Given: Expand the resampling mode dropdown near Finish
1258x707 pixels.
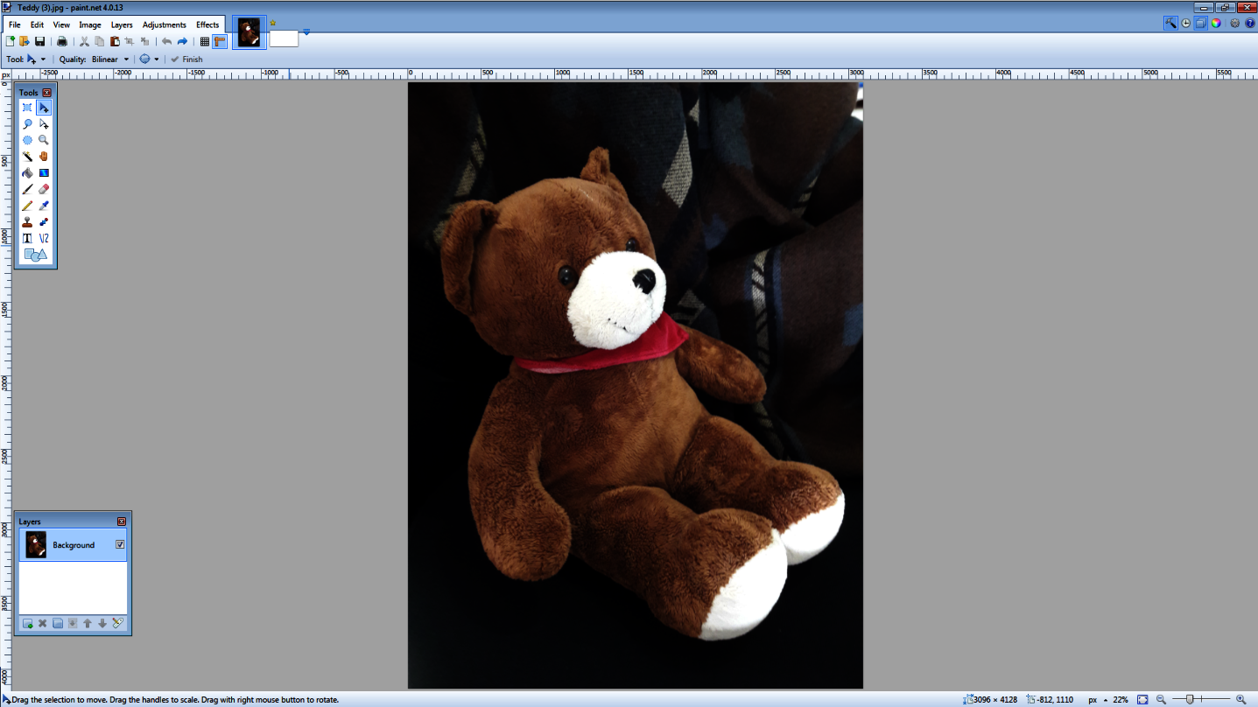Looking at the screenshot, I should [x=156, y=59].
